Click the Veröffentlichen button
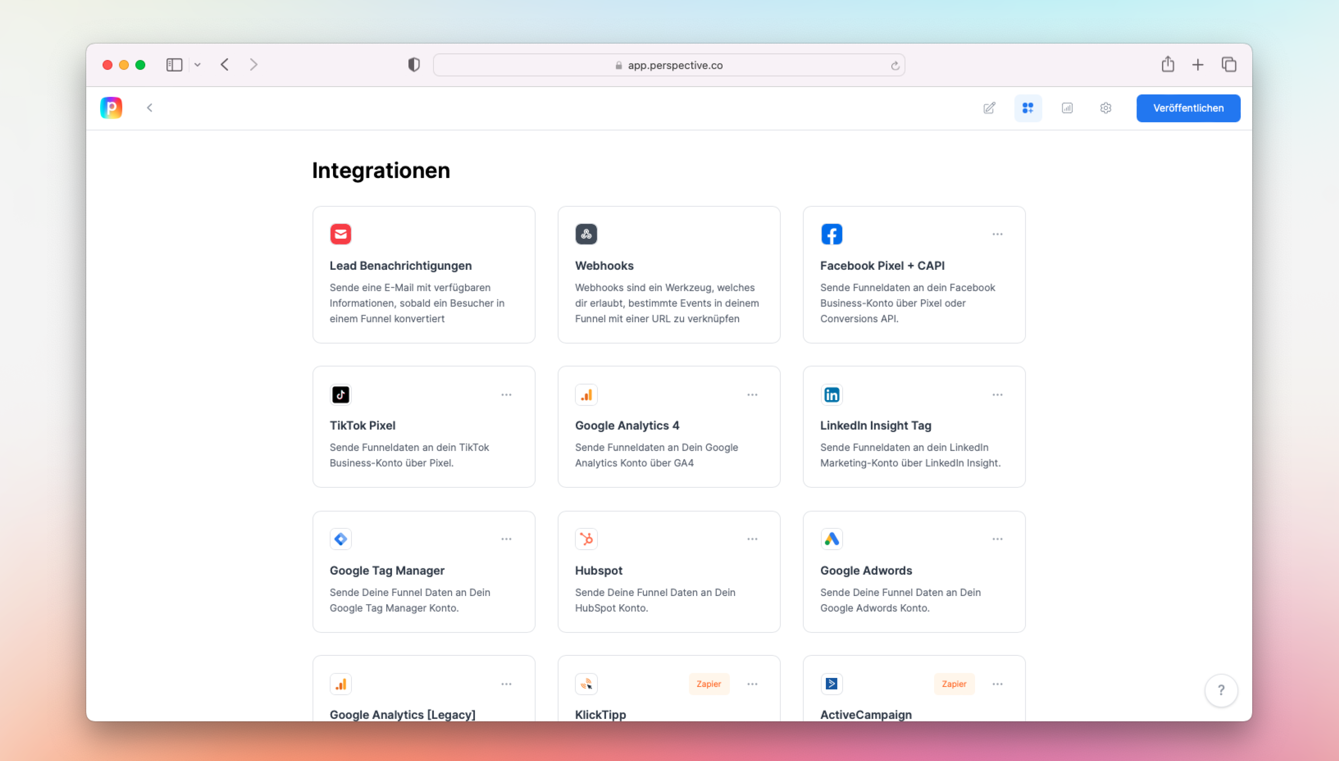Screen dimensions: 1339x761 click(1188, 108)
